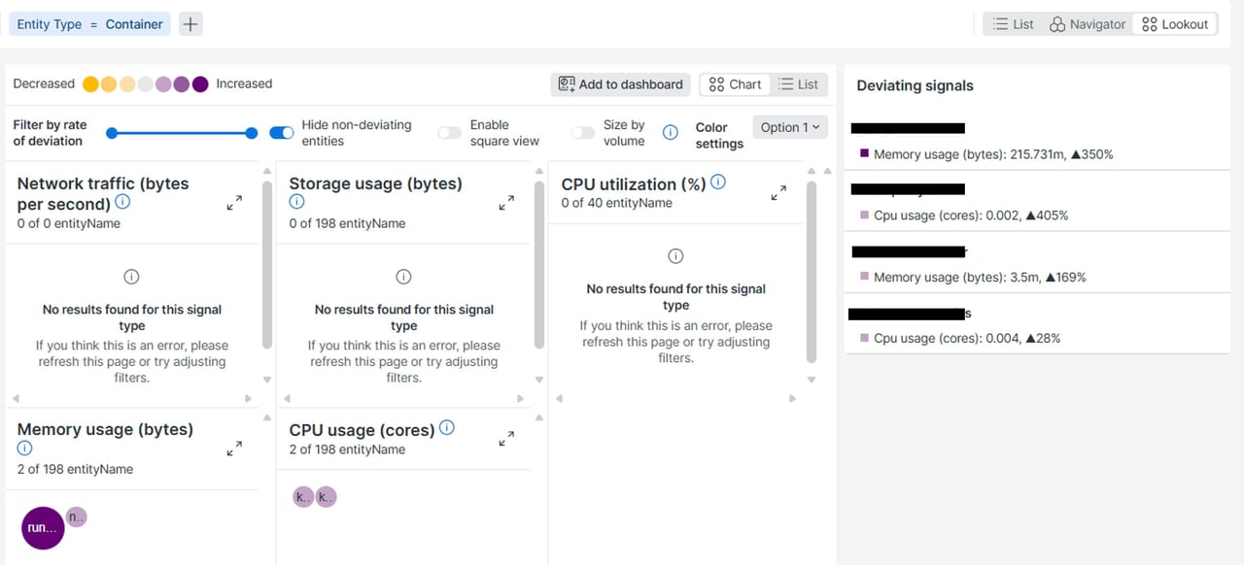Expand the CPU utilization chart
The height and width of the screenshot is (565, 1244).
[778, 193]
